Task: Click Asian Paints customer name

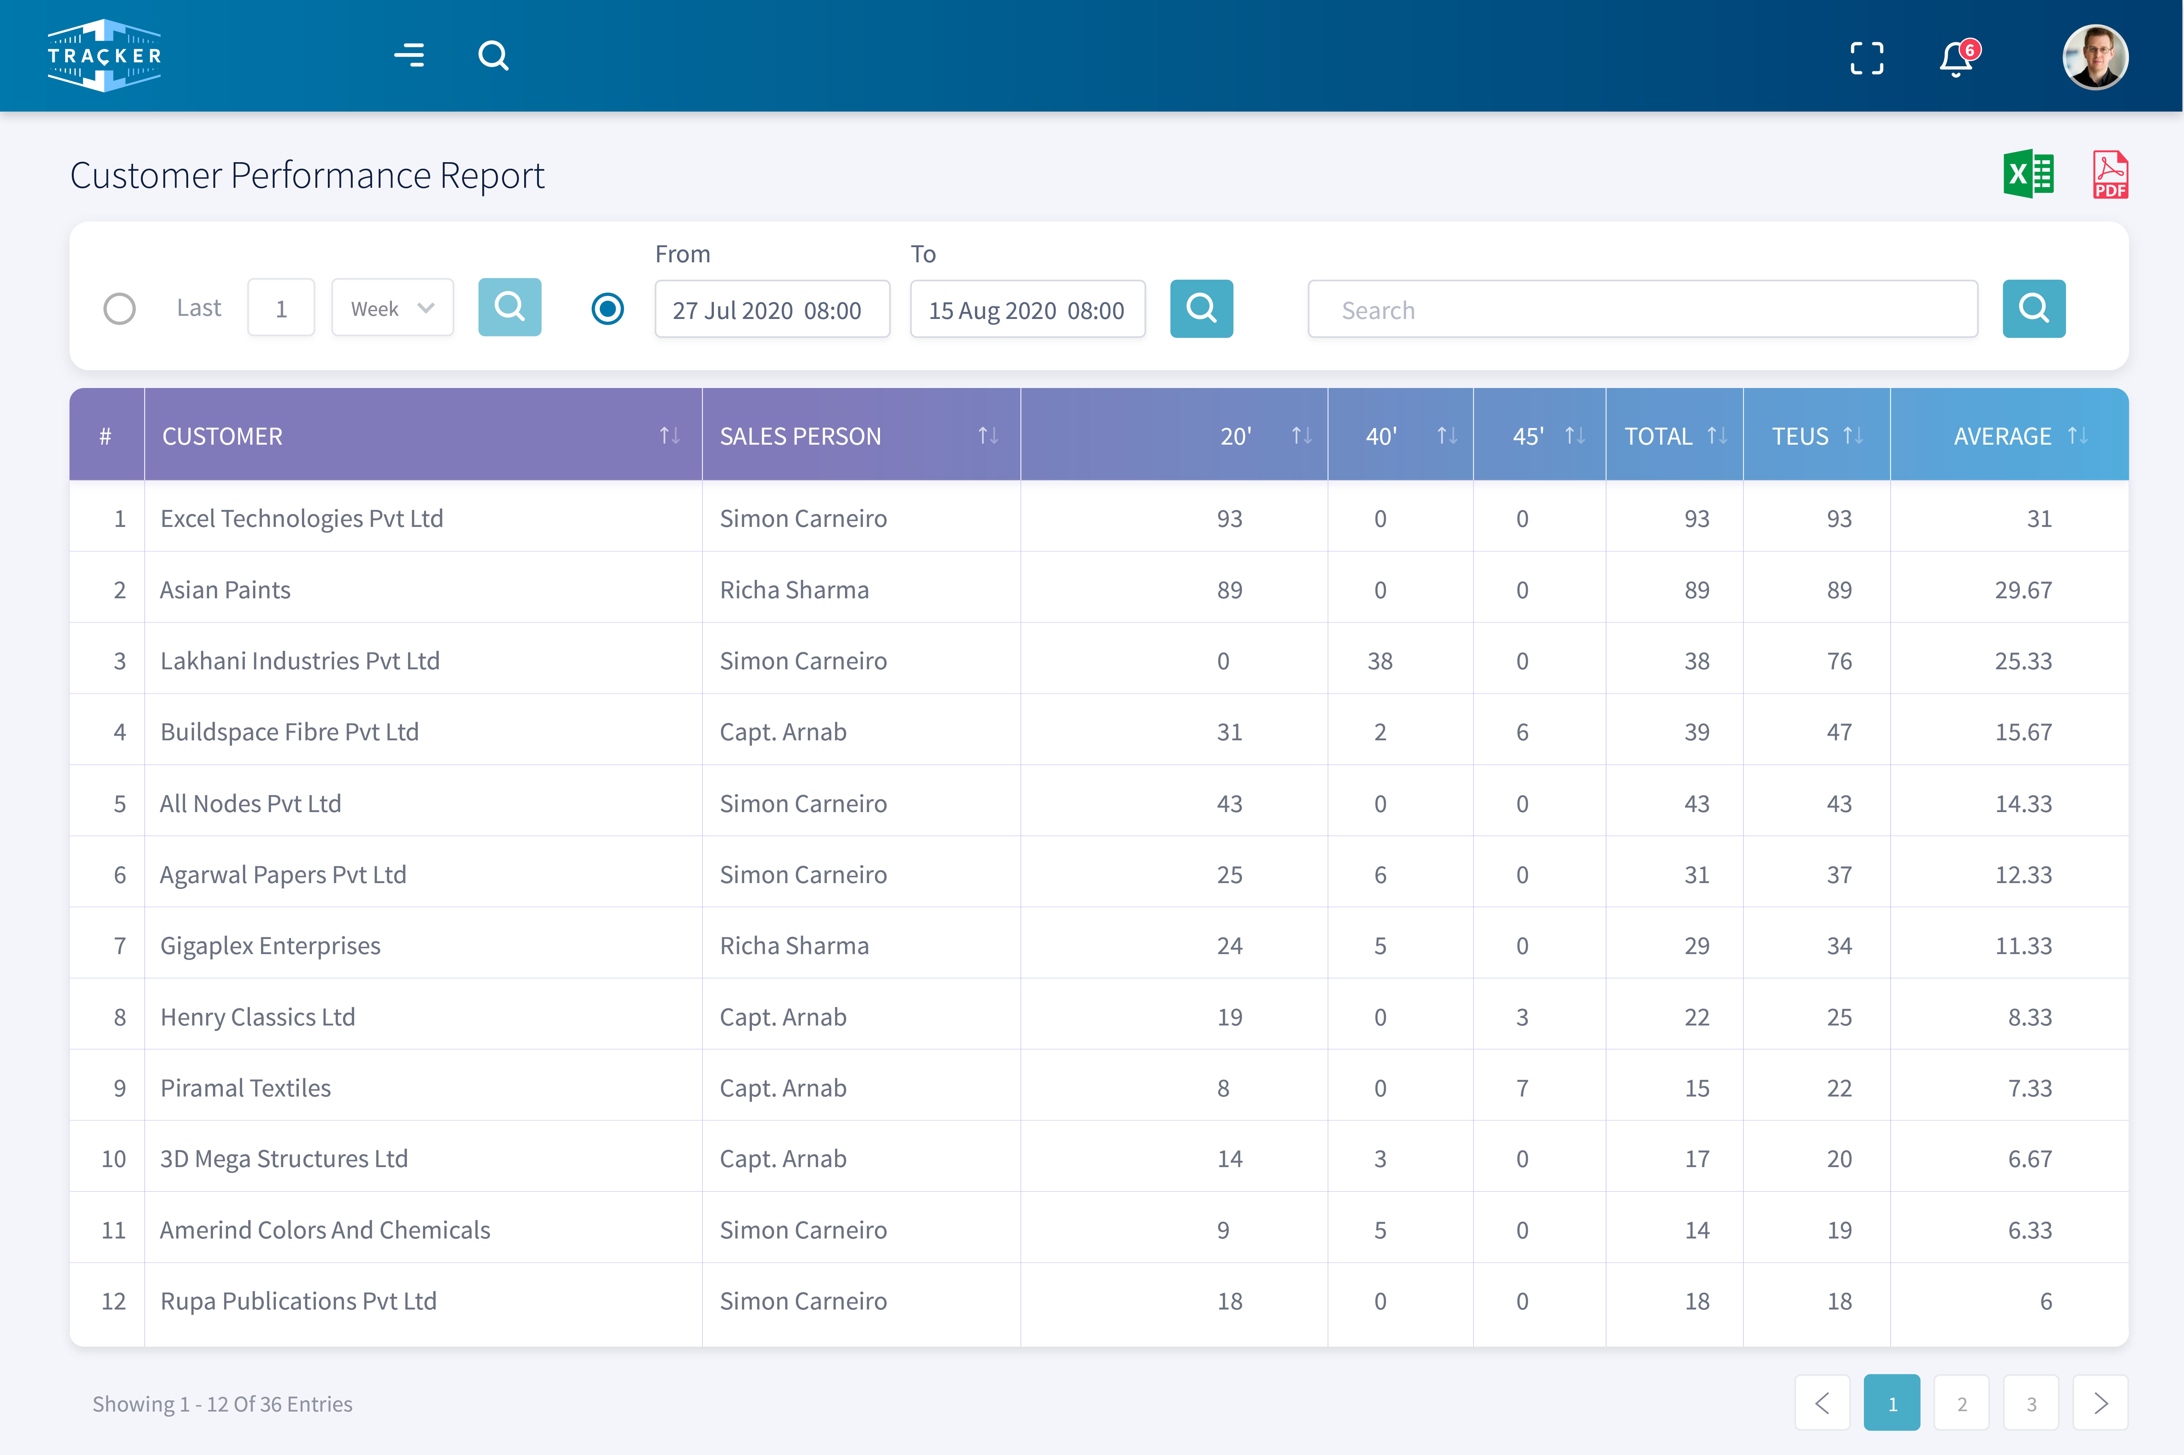Action: tap(225, 590)
